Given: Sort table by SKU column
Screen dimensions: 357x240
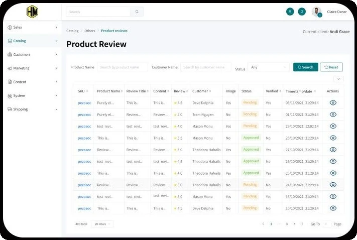Looking at the screenshot, I should pyautogui.click(x=87, y=91).
